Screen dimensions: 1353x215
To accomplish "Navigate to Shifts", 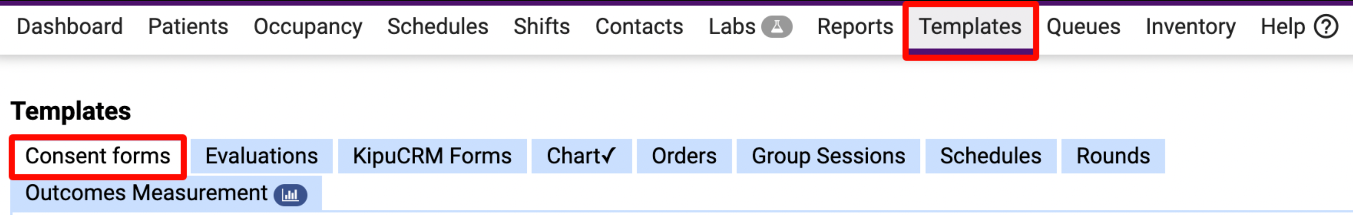I will point(542,26).
